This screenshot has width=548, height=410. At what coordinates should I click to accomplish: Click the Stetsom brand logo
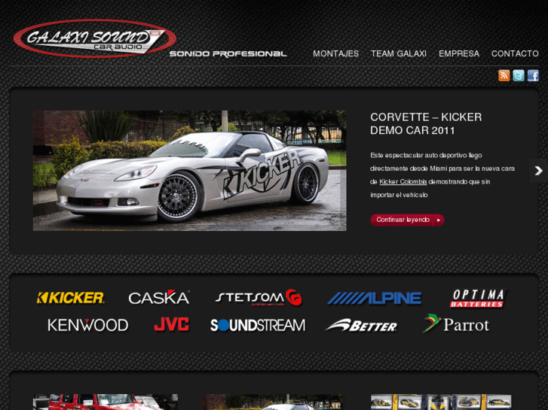coord(259,297)
